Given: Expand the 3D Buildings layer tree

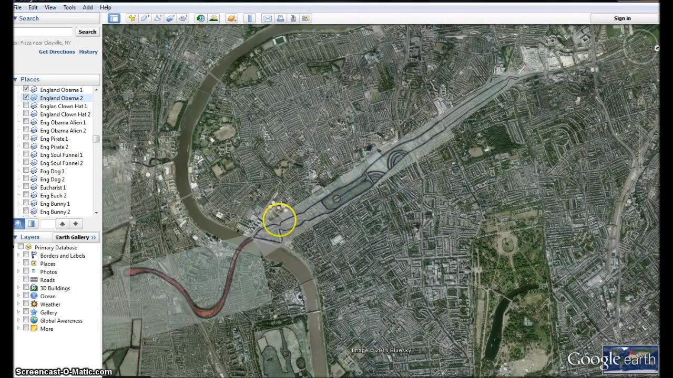Looking at the screenshot, I should 18,288.
